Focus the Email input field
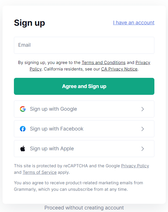Screen dimensions: 168x212 tap(84, 45)
